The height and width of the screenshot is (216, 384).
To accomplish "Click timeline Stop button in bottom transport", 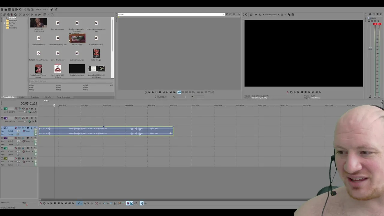I will 59,203.
